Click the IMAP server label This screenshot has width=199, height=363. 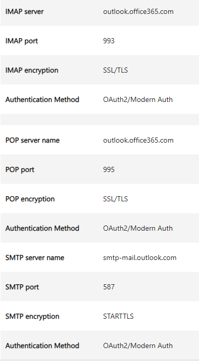tap(24, 11)
